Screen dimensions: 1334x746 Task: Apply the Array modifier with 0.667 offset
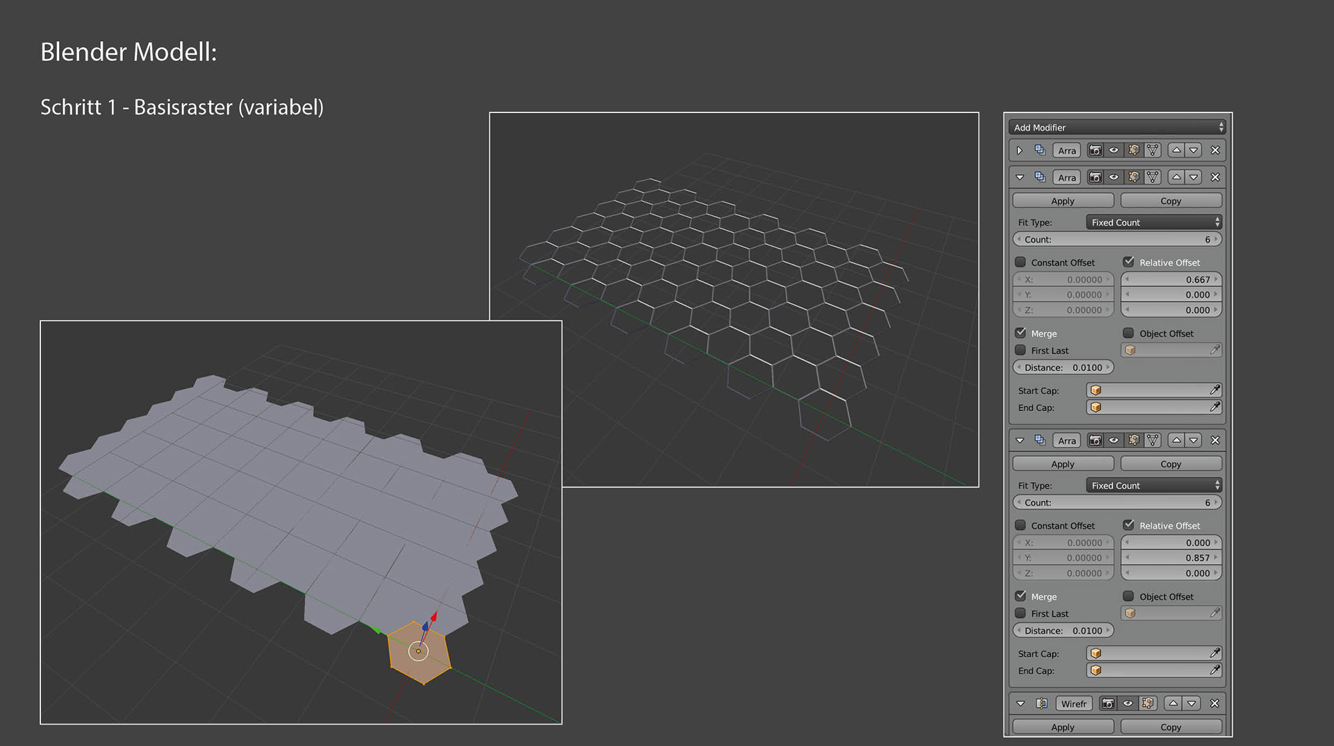[1063, 201]
